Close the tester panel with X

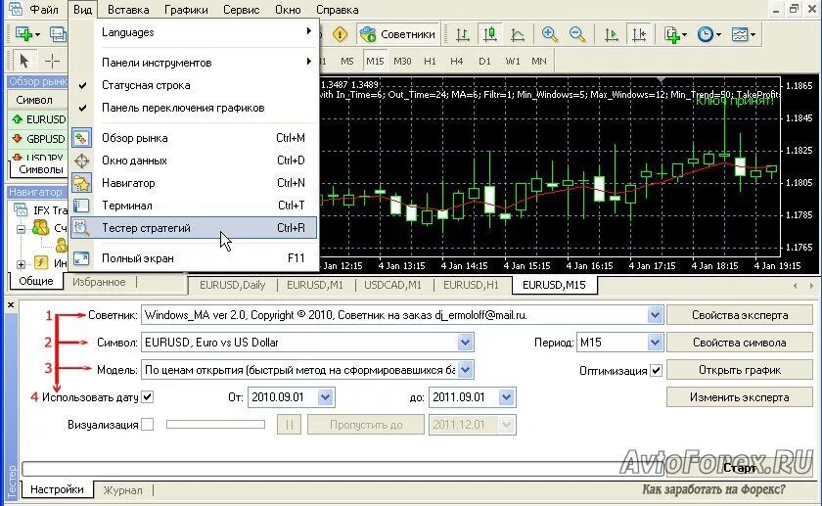point(11,304)
